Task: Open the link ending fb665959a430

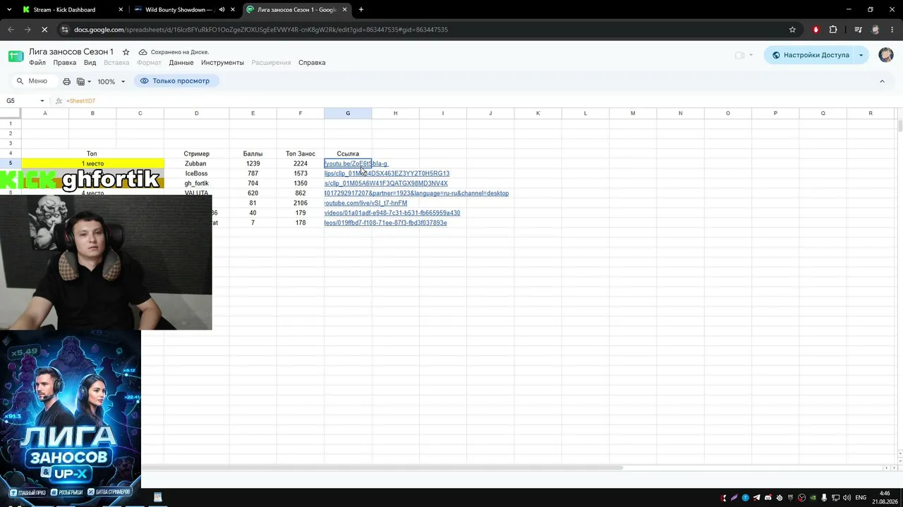Action: pos(392,213)
